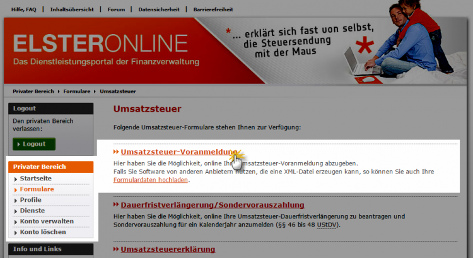Select Formulare in the sidebar menu
This screenshot has width=473, height=258.
click(37, 189)
